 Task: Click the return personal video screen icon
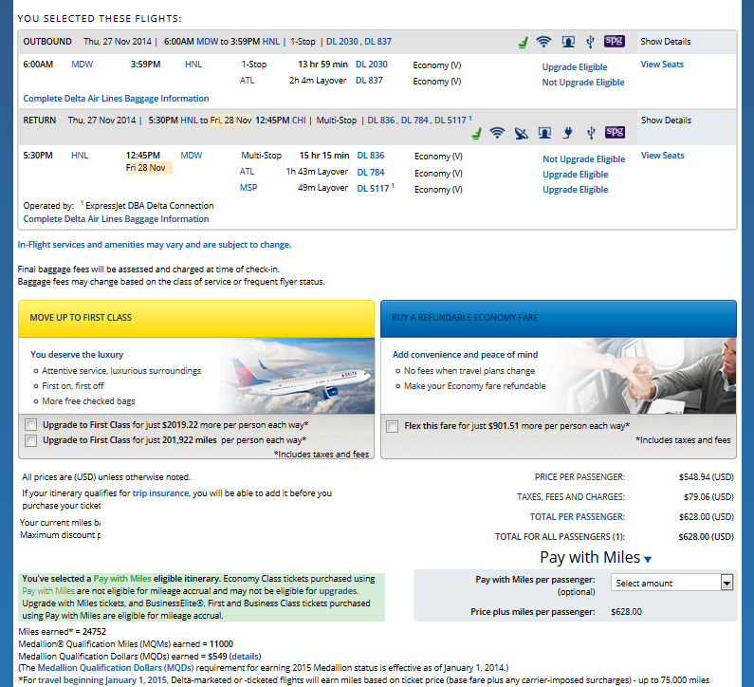[x=544, y=133]
